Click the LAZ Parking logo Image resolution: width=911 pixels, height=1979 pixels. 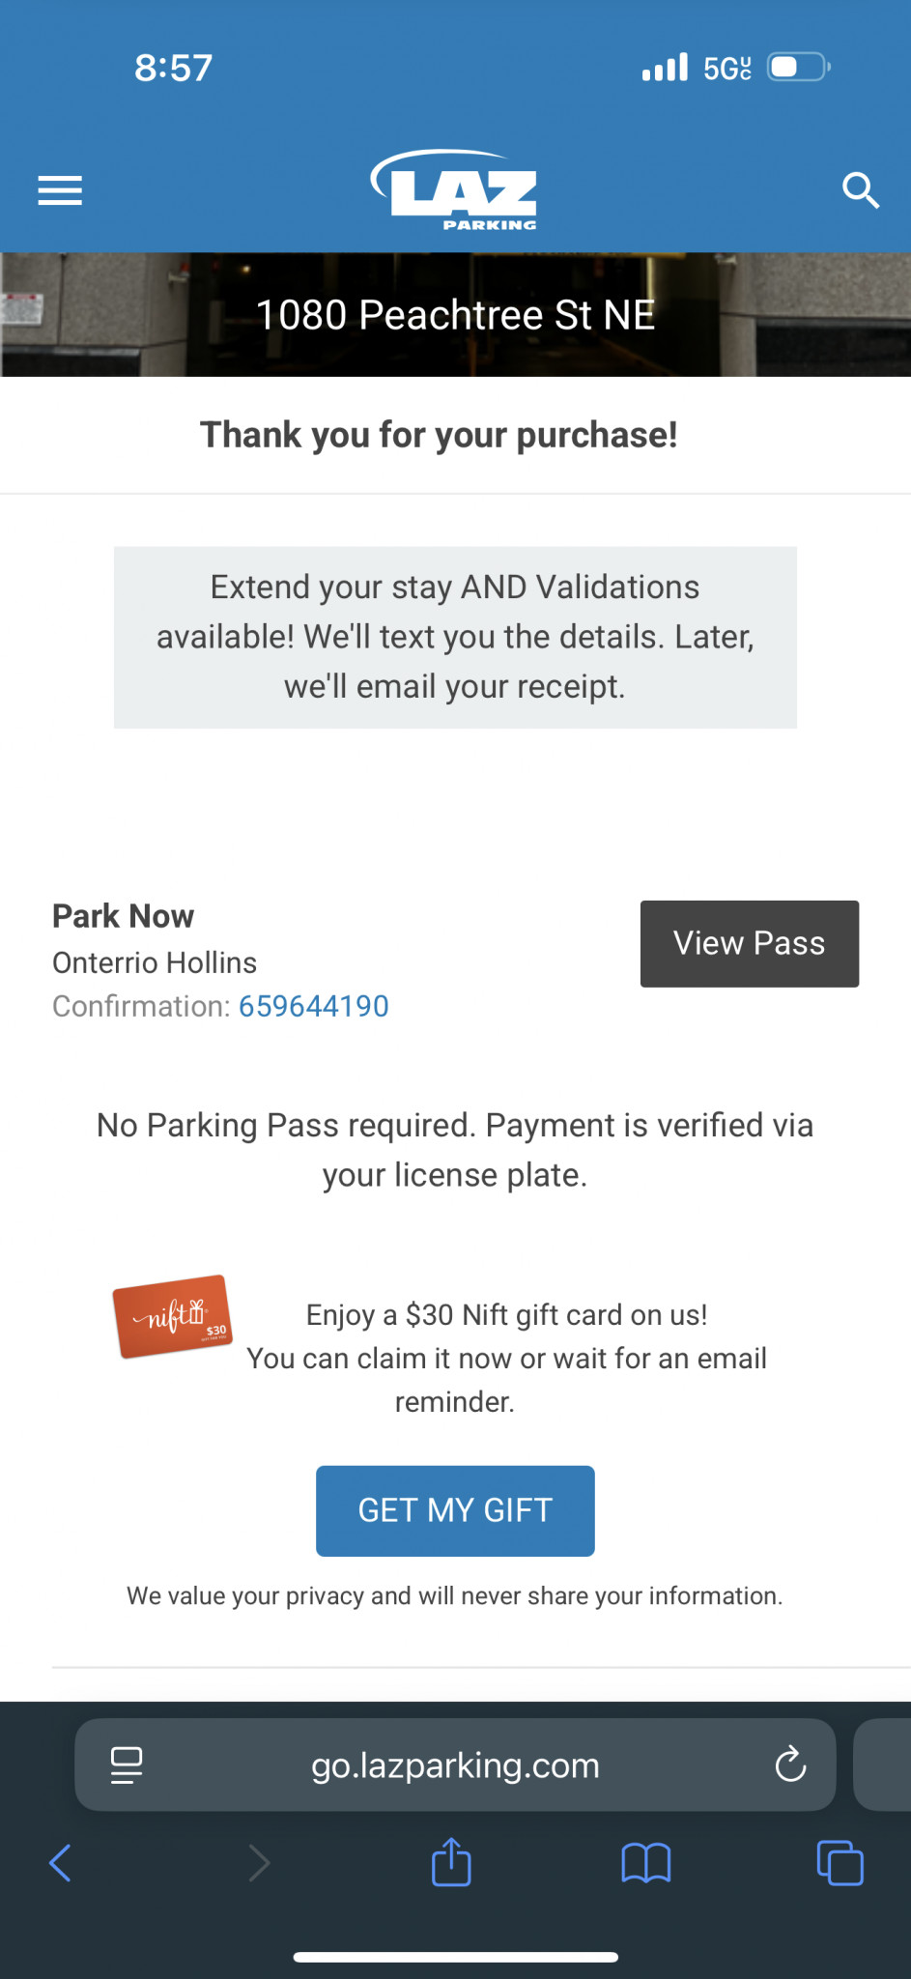pyautogui.click(x=455, y=189)
